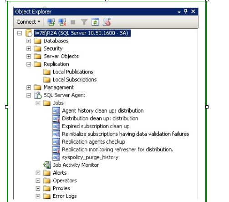Select the Management label
This screenshot has width=229, height=202.
pyautogui.click(x=59, y=88)
